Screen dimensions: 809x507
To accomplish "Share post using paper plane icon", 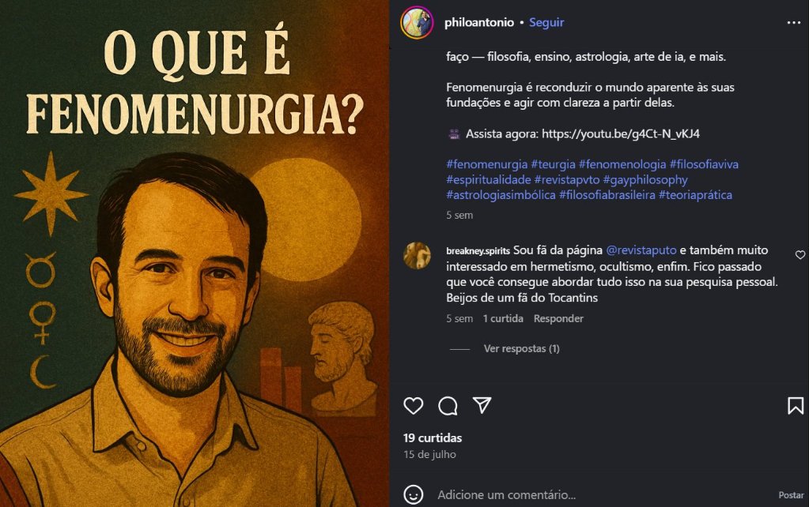I will (482, 405).
